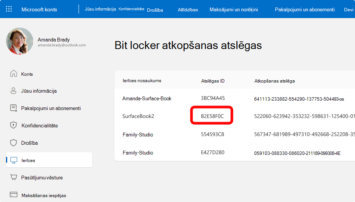
Task: Click the Maksāšanas iespējas card icon
Action: (x=14, y=194)
